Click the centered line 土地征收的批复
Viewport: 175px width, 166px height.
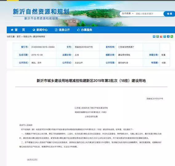point(91,116)
